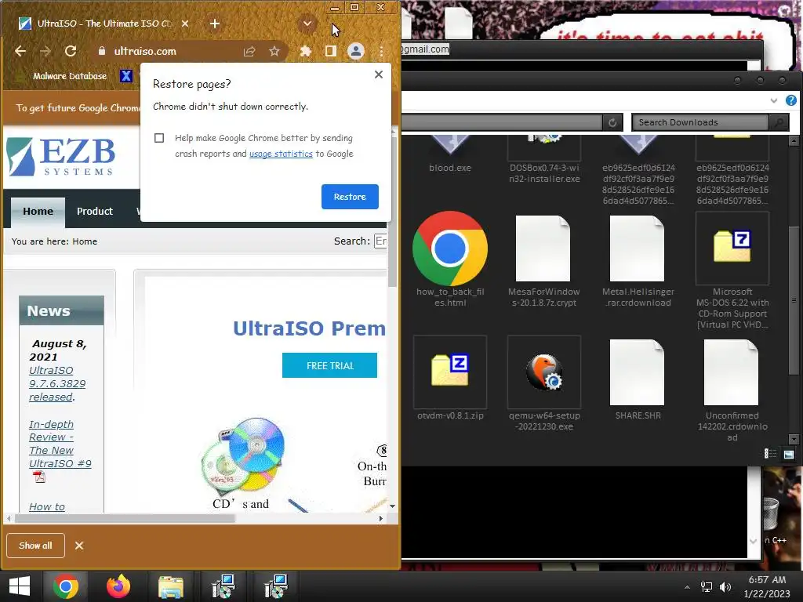
Task: Select DOSBox0.74-3-win32-installer.exe file
Action: click(544, 159)
